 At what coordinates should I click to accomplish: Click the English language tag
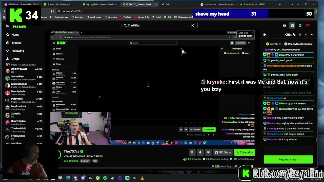(85, 161)
